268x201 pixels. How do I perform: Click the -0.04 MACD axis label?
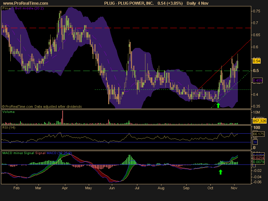coord(257,177)
